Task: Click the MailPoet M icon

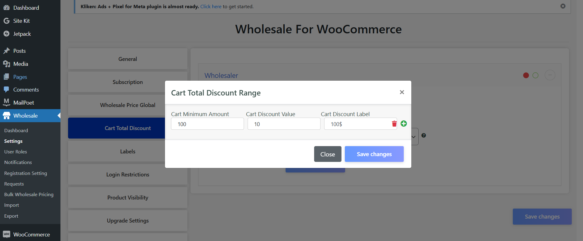Action: click(7, 102)
